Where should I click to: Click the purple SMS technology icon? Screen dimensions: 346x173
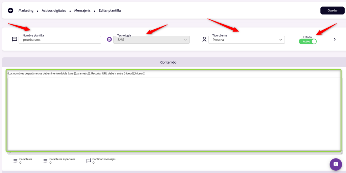109,39
